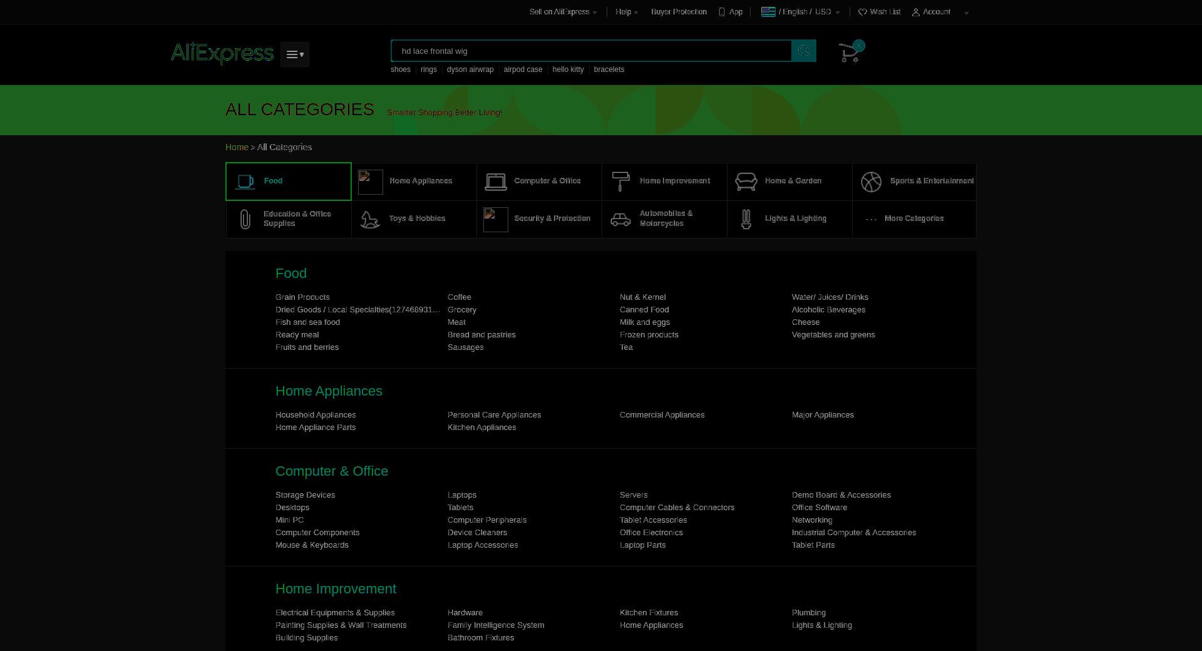Click the Security & Protection category image

coord(496,220)
